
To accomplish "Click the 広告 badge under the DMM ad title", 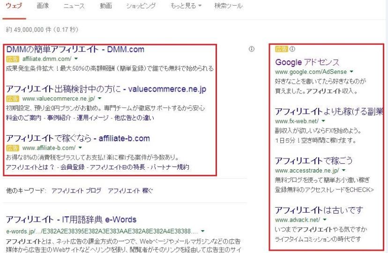I will (13, 59).
